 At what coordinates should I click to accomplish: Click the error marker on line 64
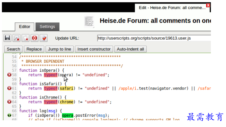[9, 102]
